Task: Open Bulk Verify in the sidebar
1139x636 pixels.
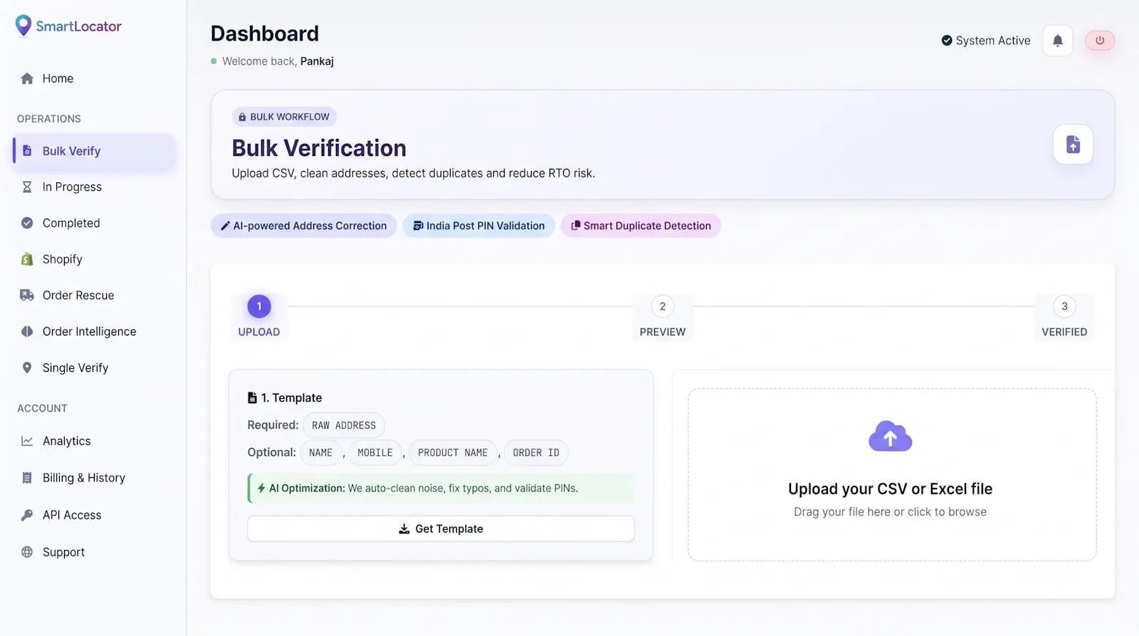Action: (94, 151)
